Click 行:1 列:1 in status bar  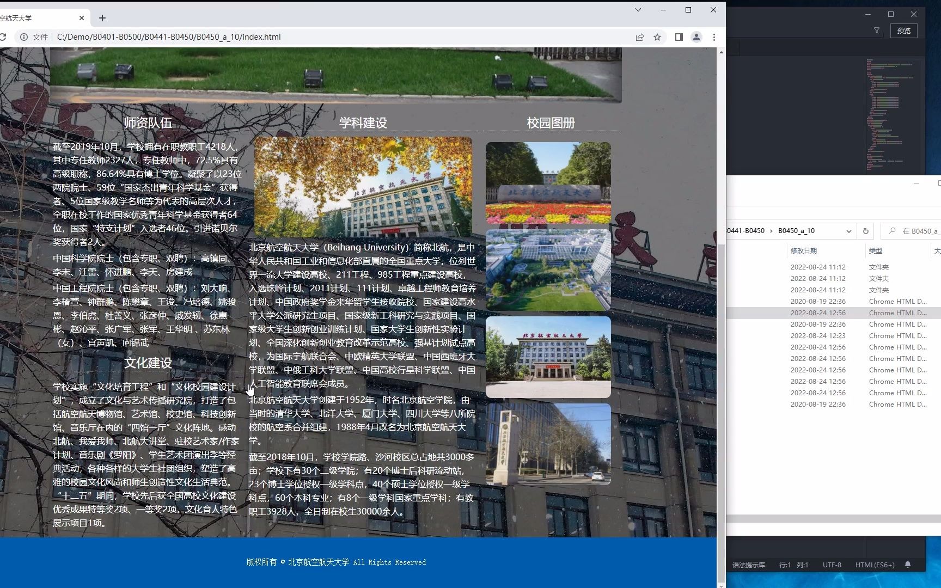click(793, 565)
